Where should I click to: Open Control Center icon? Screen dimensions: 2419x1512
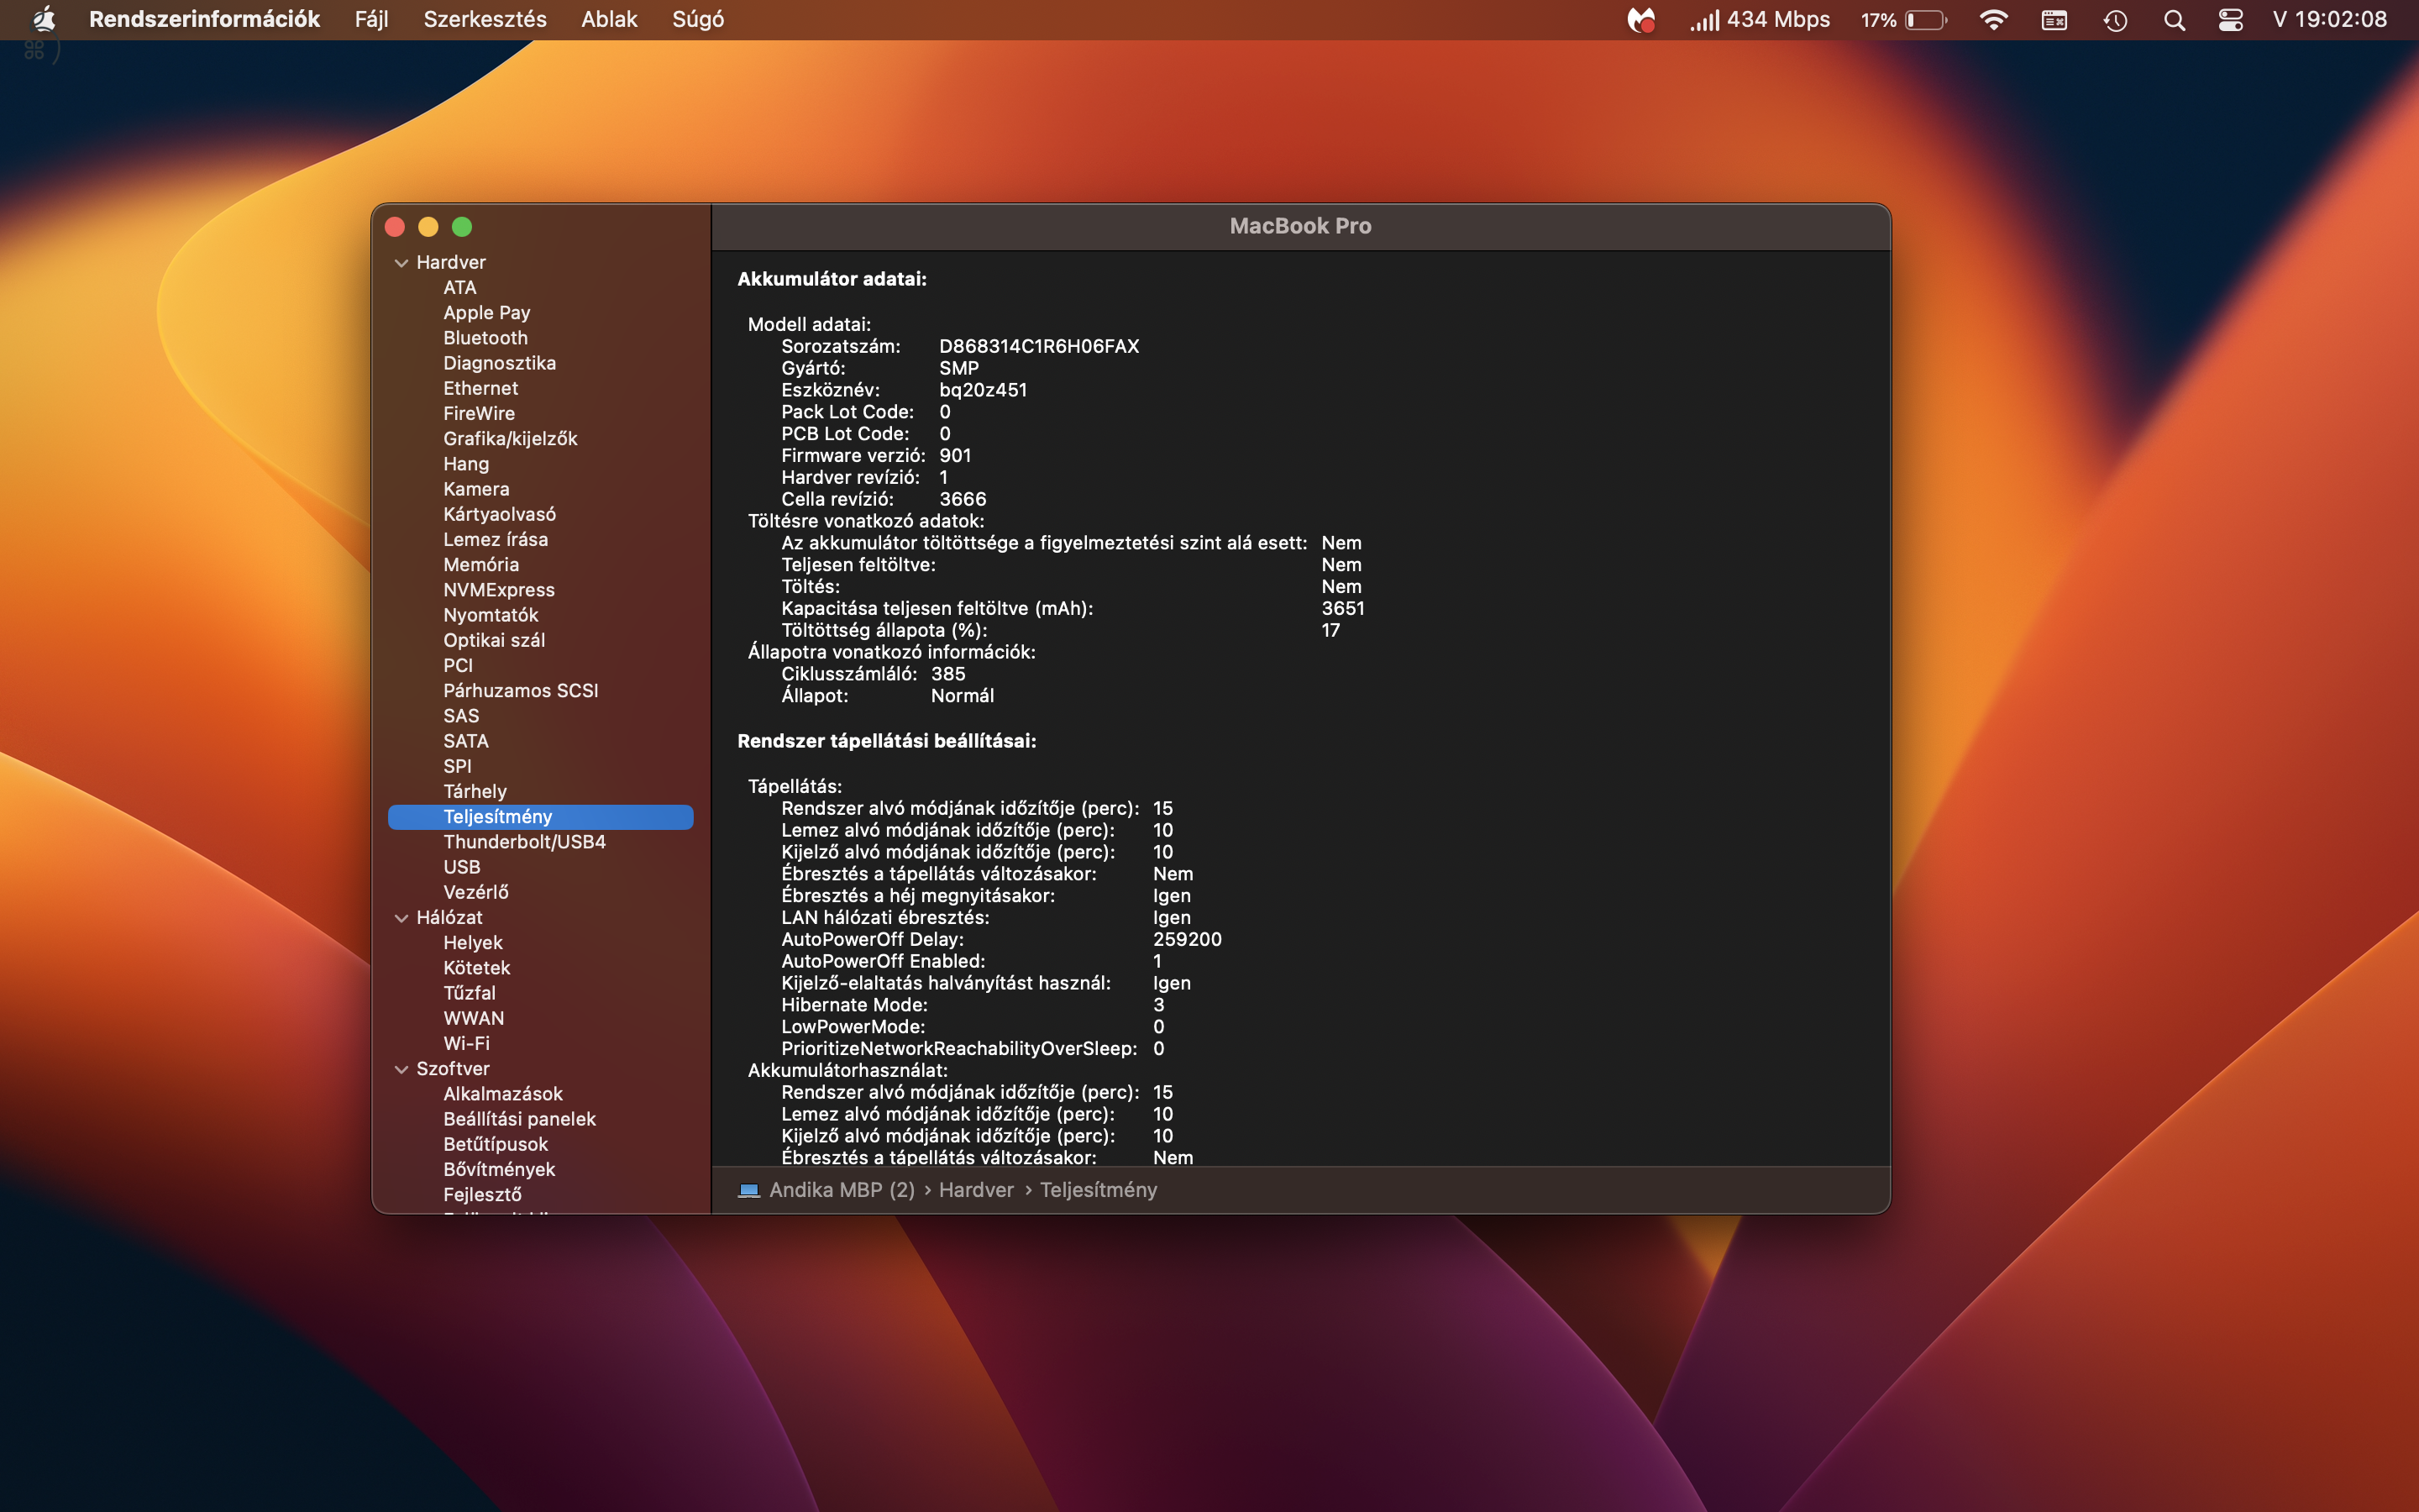click(x=2231, y=19)
